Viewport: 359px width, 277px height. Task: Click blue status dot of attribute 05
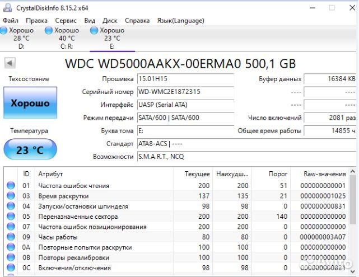11,217
